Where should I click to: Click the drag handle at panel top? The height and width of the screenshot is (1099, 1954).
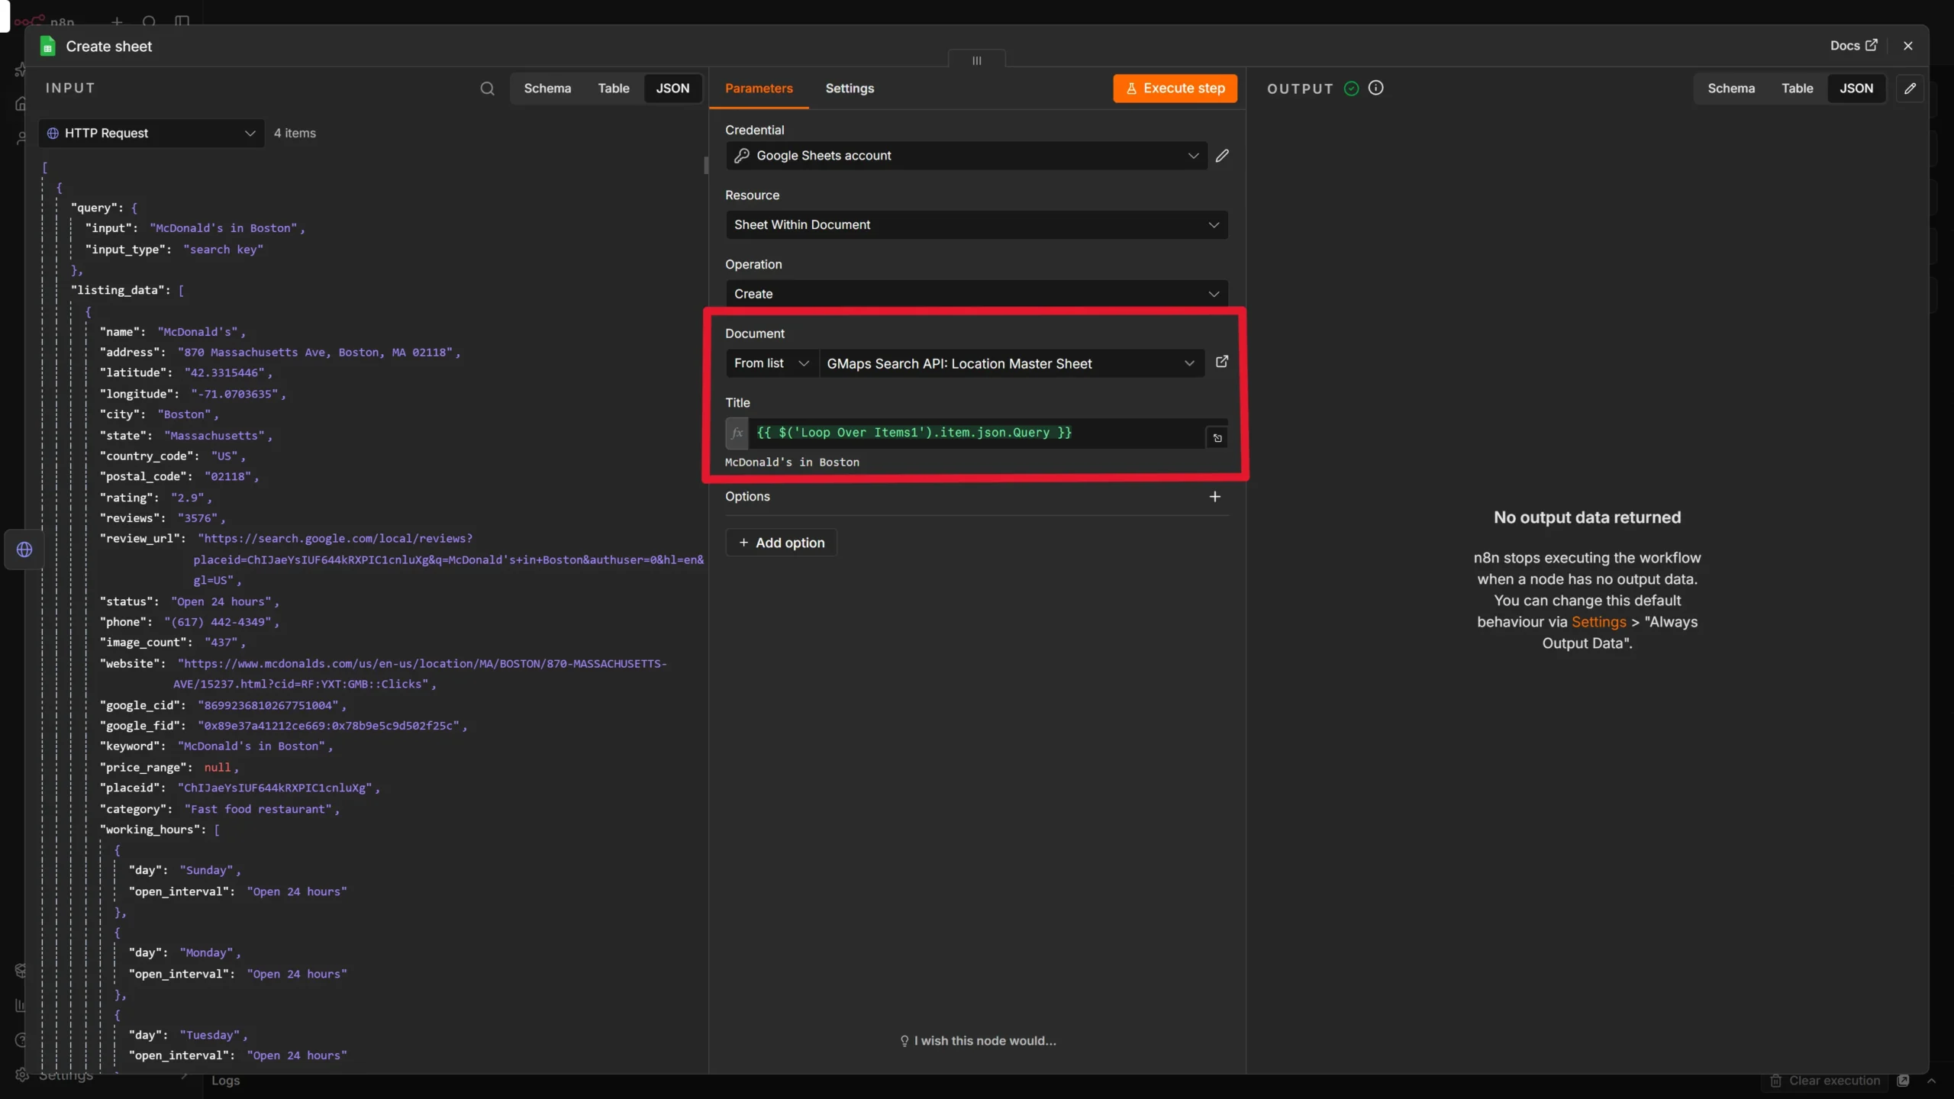[x=976, y=60]
